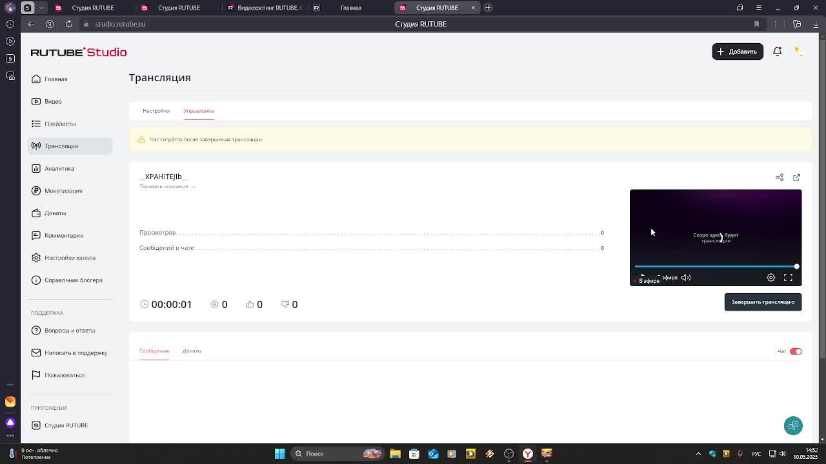Viewport: 826px width, 464px height.
Task: Click Написать в поддержку link
Action: click(70, 353)
